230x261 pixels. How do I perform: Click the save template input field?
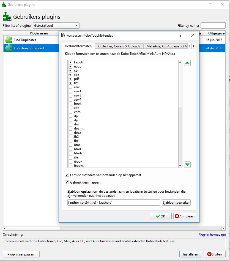click(x=114, y=202)
